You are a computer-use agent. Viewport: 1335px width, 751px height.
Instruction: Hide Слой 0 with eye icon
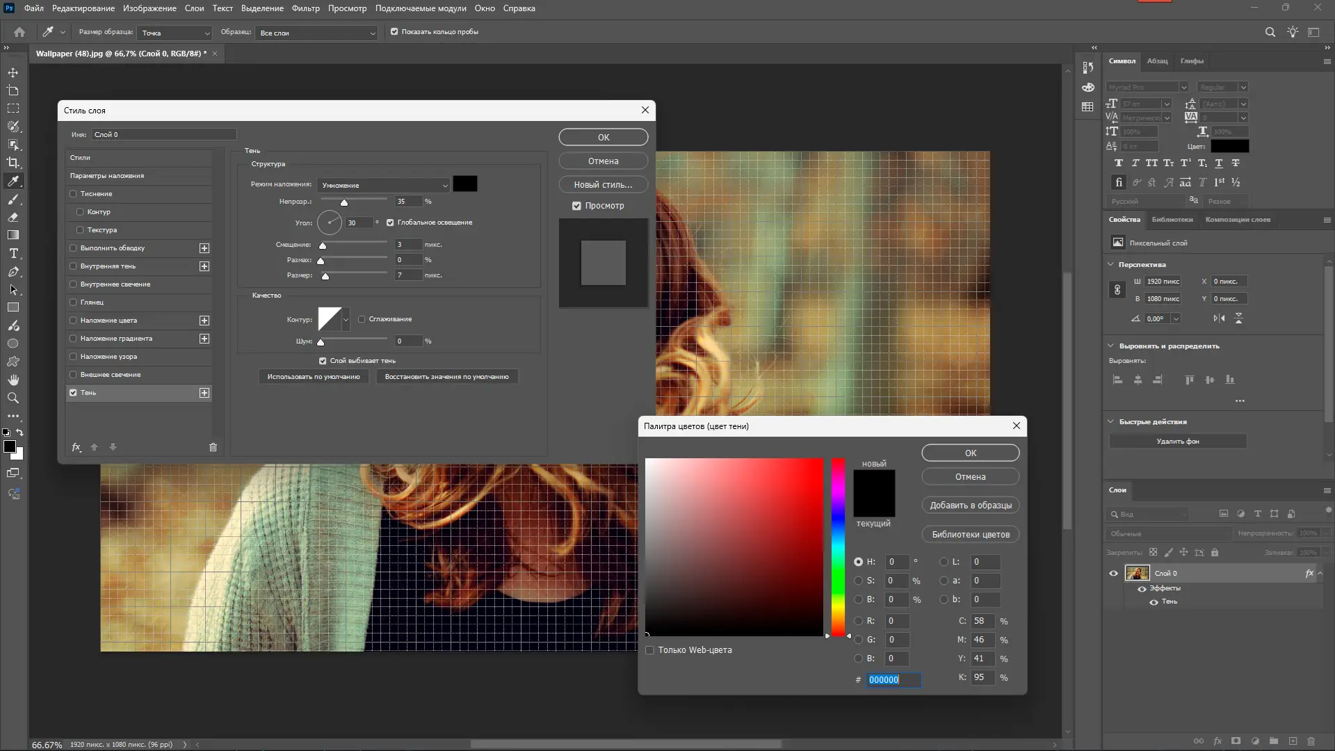point(1113,574)
